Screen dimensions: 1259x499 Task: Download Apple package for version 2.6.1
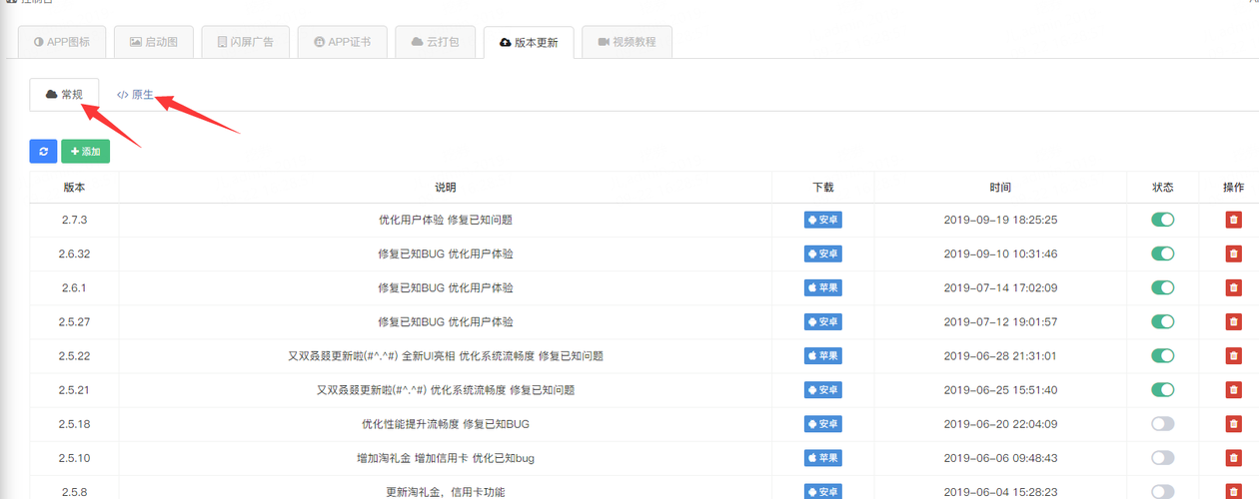(822, 287)
